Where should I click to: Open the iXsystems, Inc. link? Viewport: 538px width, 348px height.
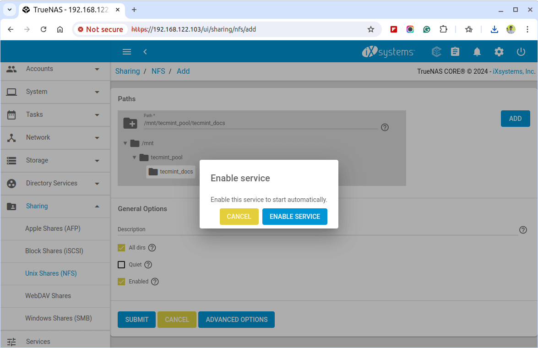click(514, 71)
